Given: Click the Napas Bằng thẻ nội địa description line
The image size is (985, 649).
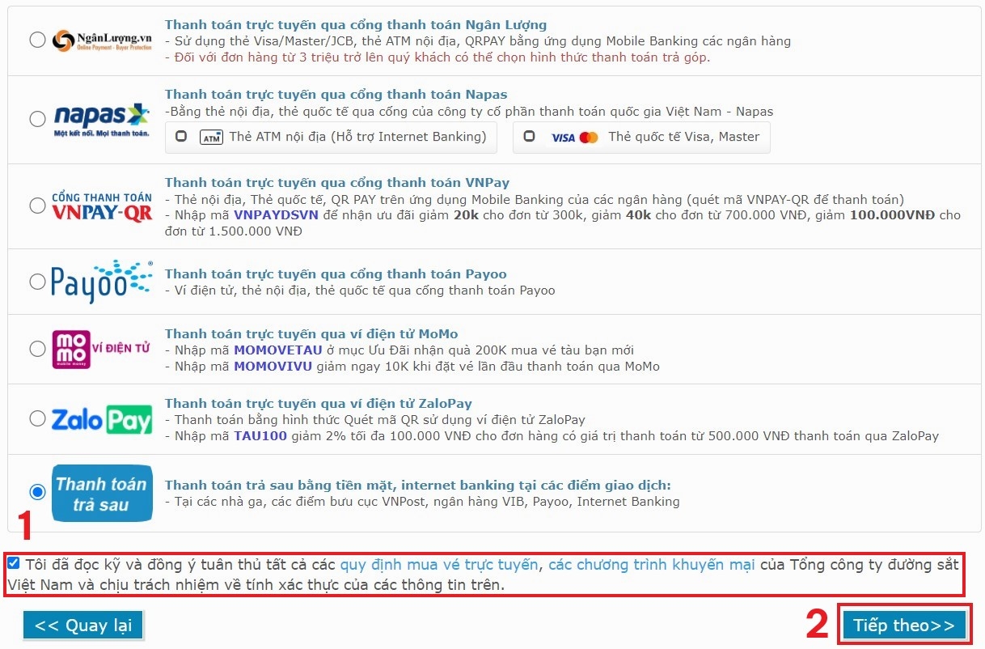Looking at the screenshot, I should pos(469,112).
